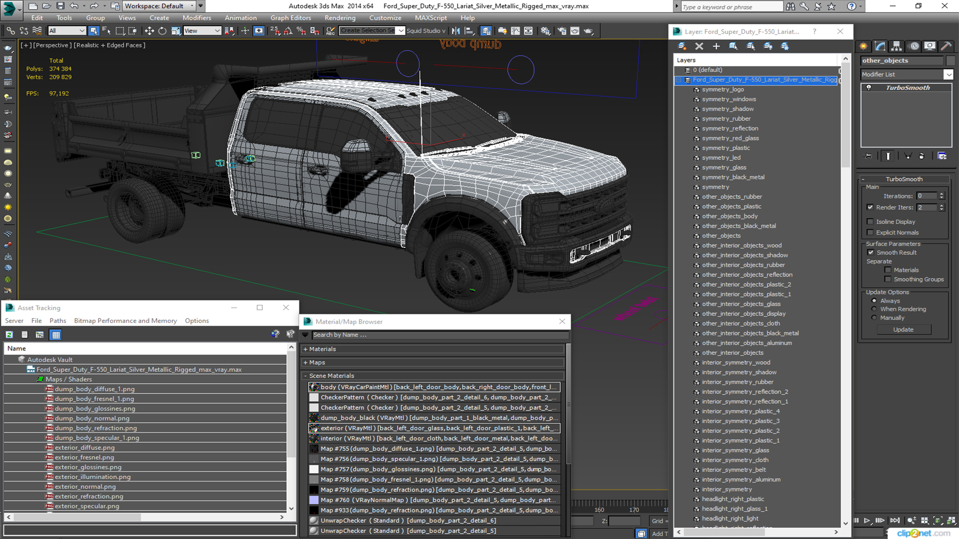Image resolution: width=959 pixels, height=539 pixels.
Task: Click the Realistic + Edged Faces viewport label
Action: pyautogui.click(x=109, y=45)
